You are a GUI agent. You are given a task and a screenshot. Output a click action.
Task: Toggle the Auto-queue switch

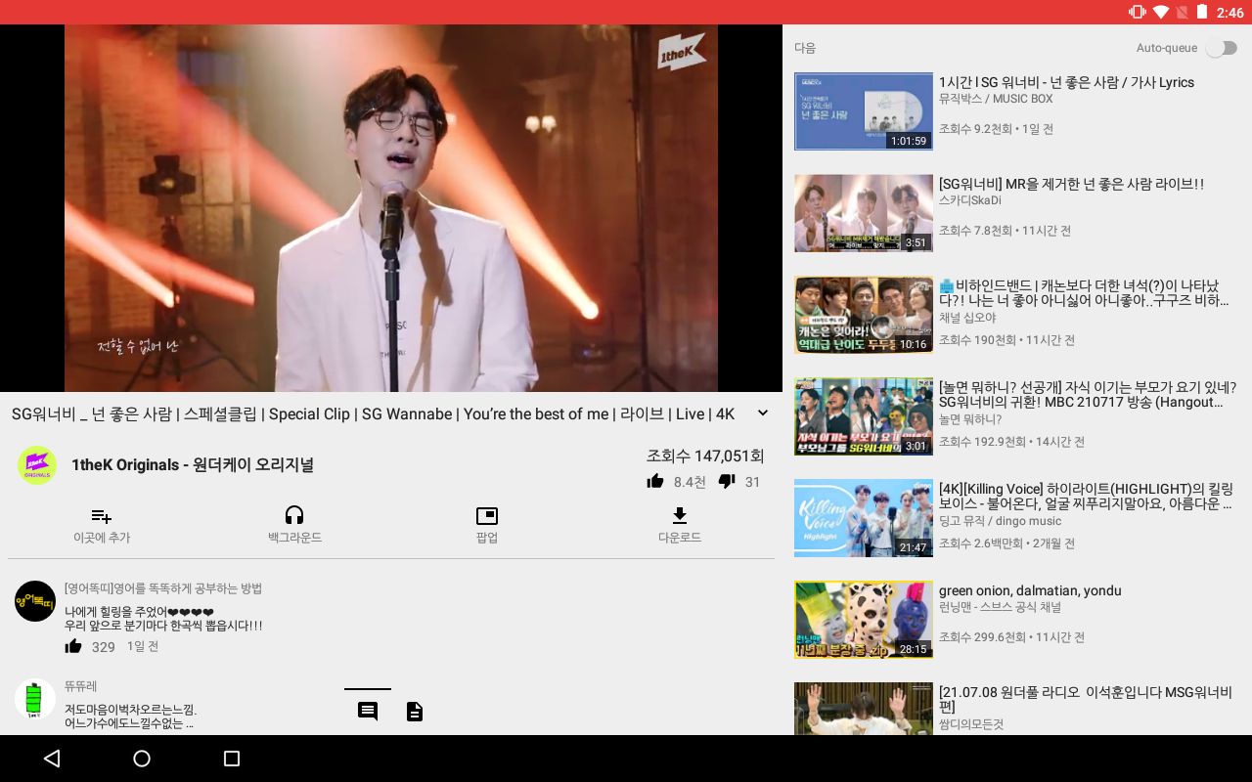click(1221, 48)
